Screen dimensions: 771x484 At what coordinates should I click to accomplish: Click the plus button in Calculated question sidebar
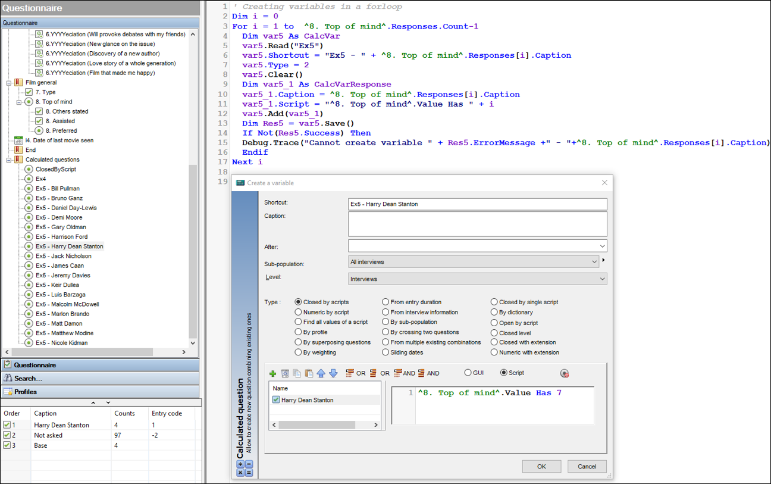(x=240, y=464)
